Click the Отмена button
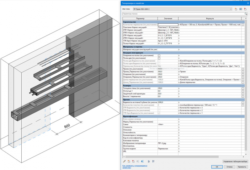Screen dimensions: 250x170 coord(229,167)
